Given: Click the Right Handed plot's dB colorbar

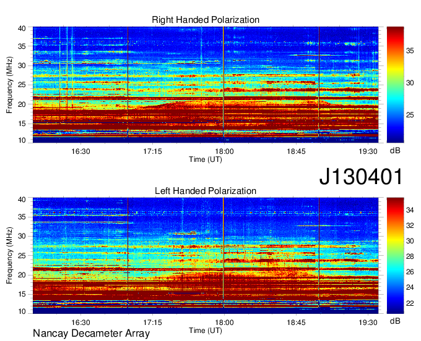Looking at the screenshot, I should [x=395, y=85].
